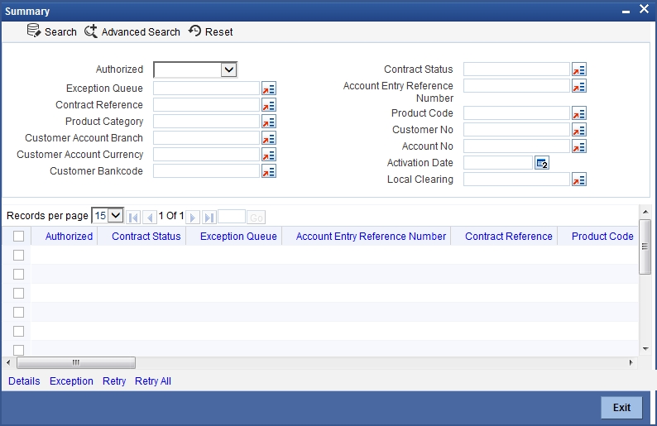Tick the select-all checkbox in the table header

[18, 237]
